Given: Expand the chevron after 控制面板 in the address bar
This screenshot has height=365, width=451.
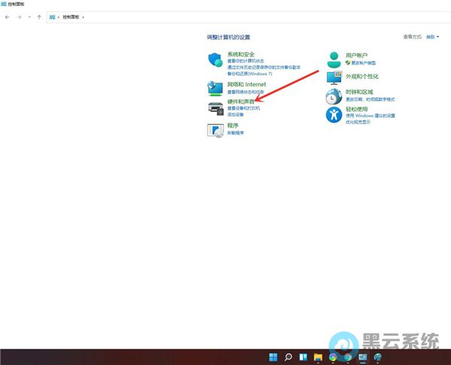Looking at the screenshot, I should (x=83, y=17).
